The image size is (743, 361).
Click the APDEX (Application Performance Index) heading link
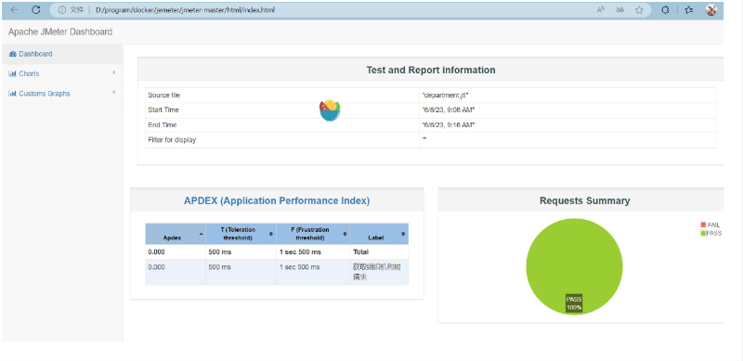pyautogui.click(x=277, y=200)
